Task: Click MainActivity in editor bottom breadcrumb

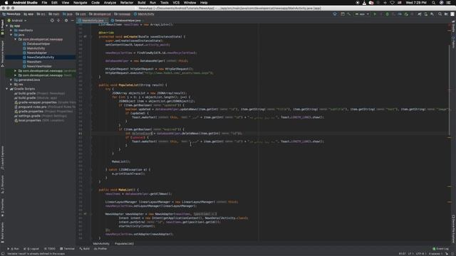Action: (101, 243)
